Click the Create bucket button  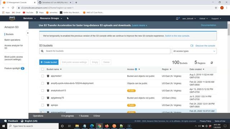click(x=49, y=62)
